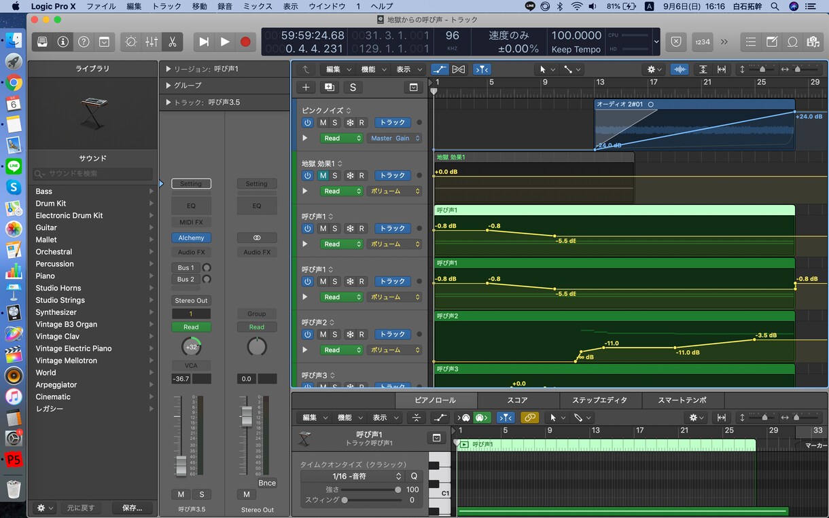Click the Bnce button on Stereo Out

(267, 483)
